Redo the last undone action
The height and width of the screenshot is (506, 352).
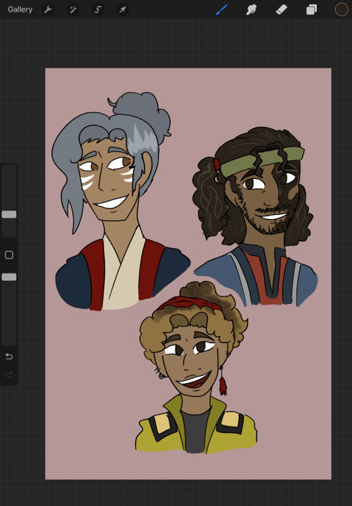9,374
